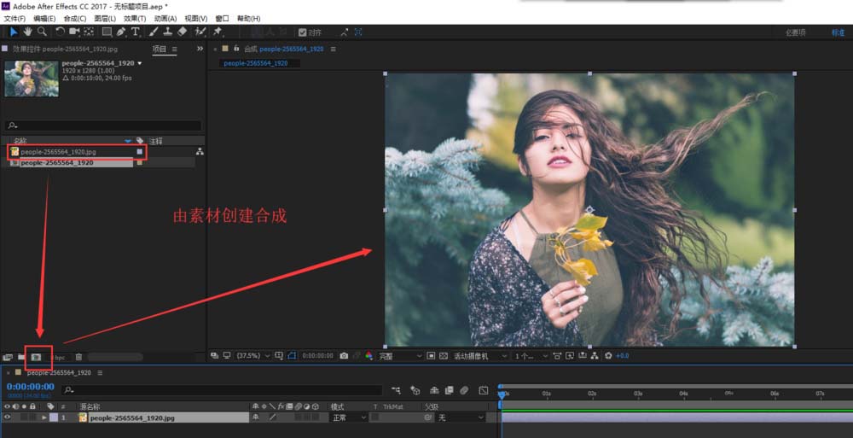The width and height of the screenshot is (853, 438).
Task: Open the project flowchart view icon
Action: coord(200,152)
